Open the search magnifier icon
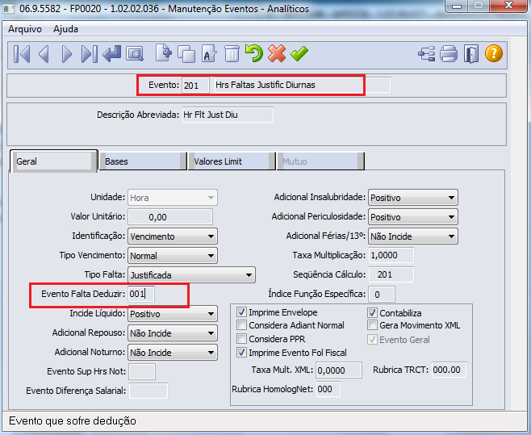 (x=135, y=54)
